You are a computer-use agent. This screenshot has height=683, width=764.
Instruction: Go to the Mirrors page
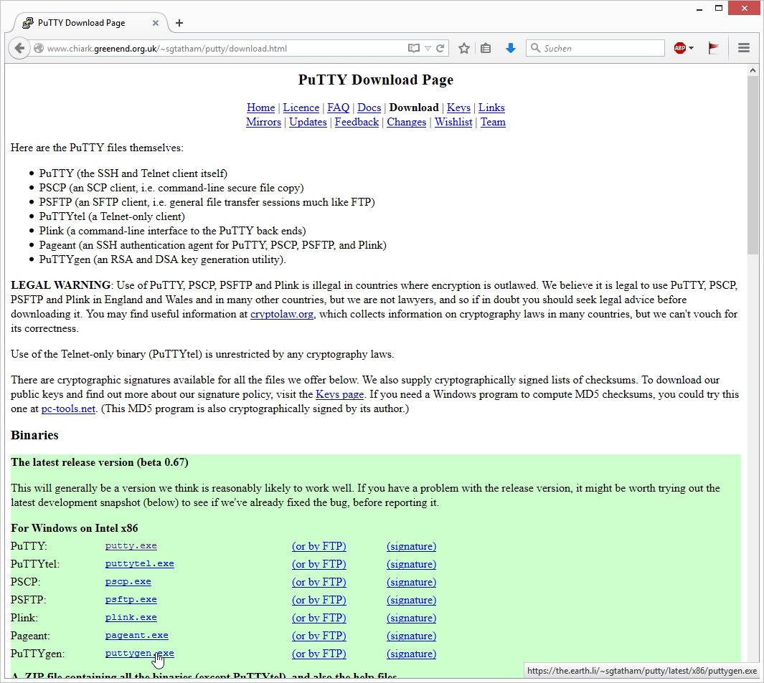[263, 122]
